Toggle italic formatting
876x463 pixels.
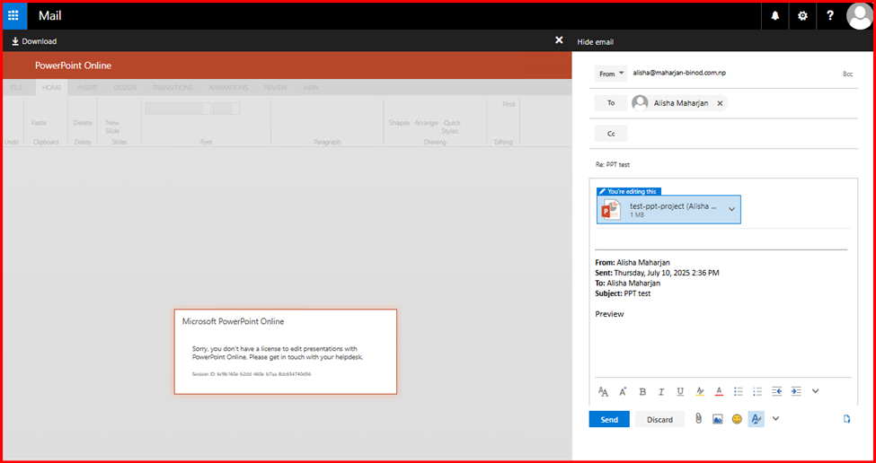661,391
